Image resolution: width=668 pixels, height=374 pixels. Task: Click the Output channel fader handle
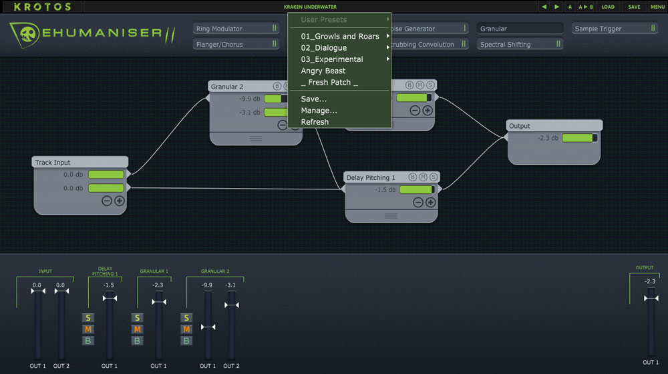650,298
